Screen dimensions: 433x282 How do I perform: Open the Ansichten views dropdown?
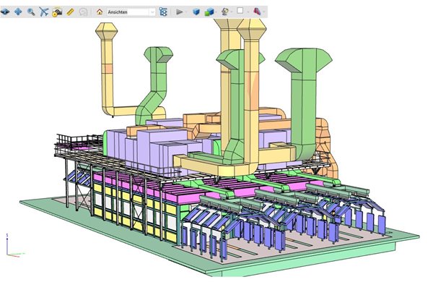coord(152,12)
